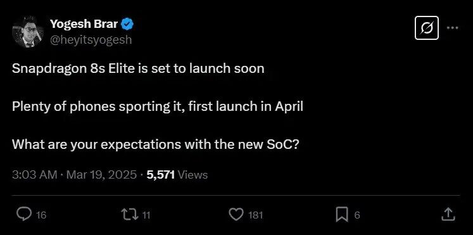Open the Yogesh Brar display name link

point(84,24)
